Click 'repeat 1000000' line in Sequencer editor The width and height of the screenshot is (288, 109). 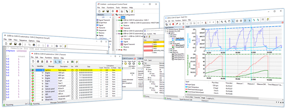16,51
